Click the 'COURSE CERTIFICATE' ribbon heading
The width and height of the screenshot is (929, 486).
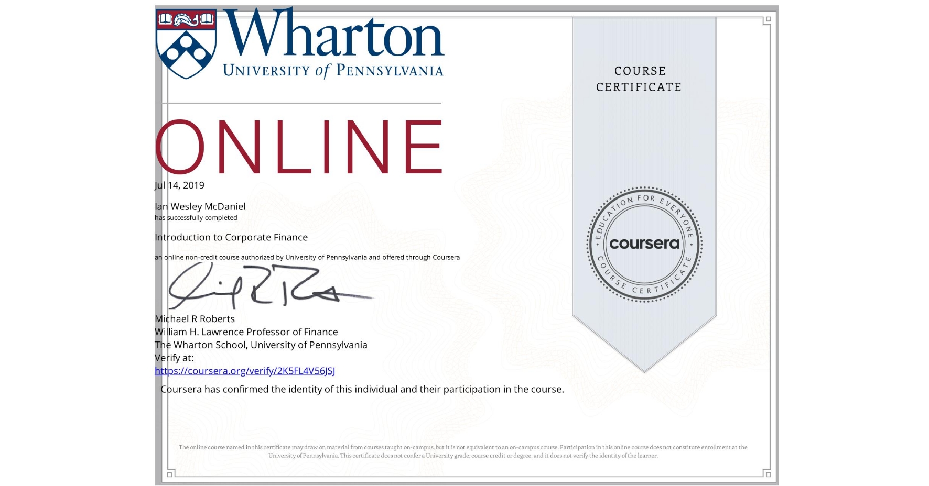tap(639, 79)
